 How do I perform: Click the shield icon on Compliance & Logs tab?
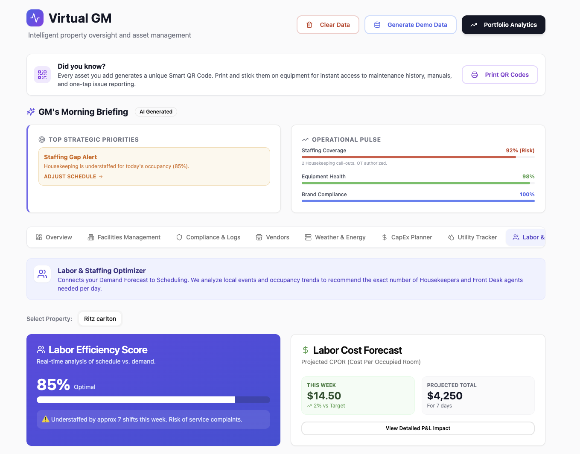point(179,237)
